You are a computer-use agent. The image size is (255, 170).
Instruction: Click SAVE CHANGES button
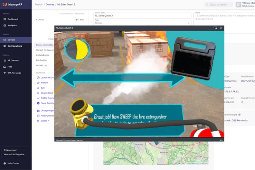pyautogui.click(x=66, y=14)
